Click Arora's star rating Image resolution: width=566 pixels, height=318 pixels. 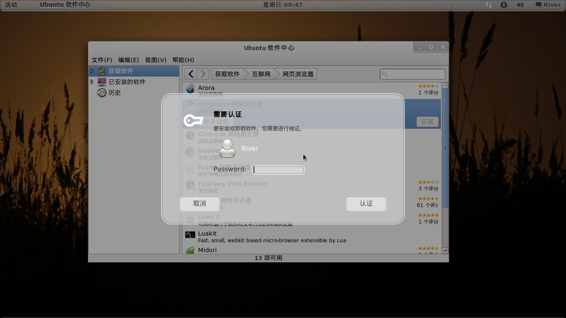(428, 86)
